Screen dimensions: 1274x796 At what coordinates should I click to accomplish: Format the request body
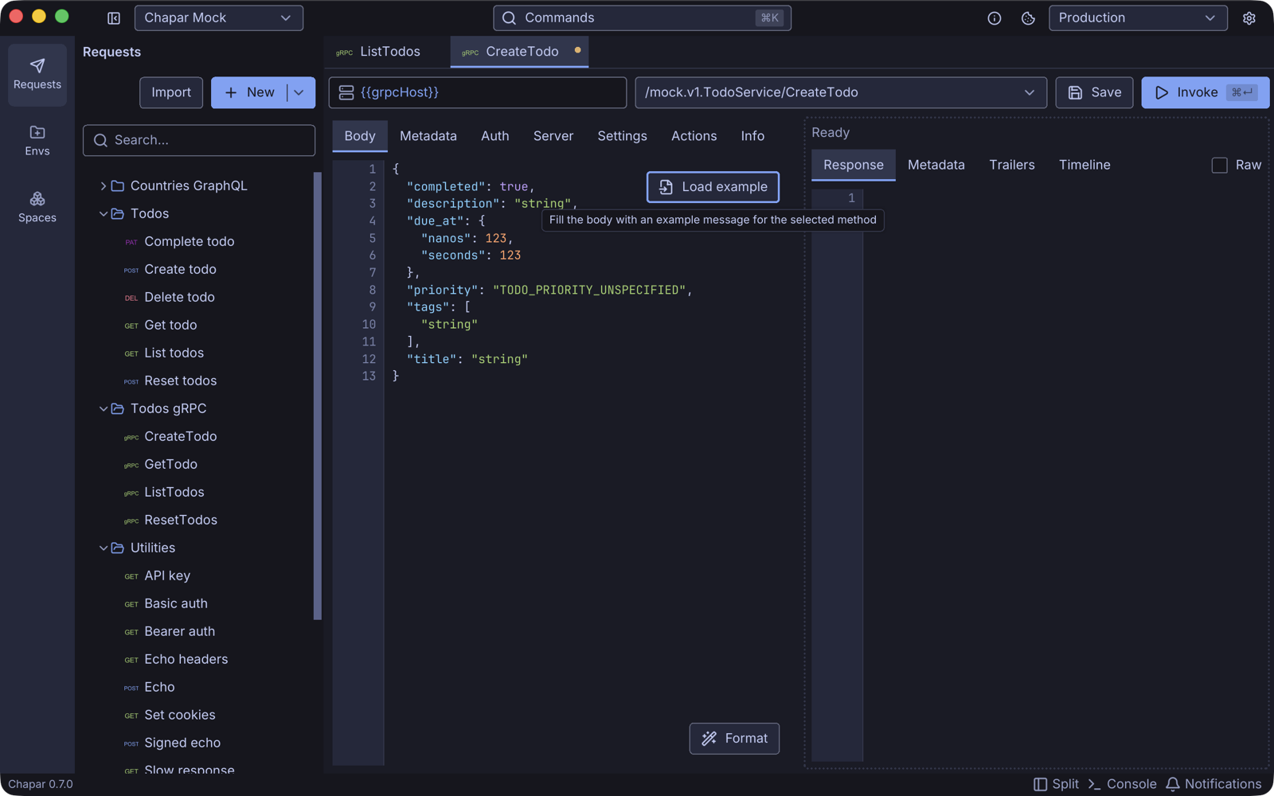pyautogui.click(x=734, y=739)
